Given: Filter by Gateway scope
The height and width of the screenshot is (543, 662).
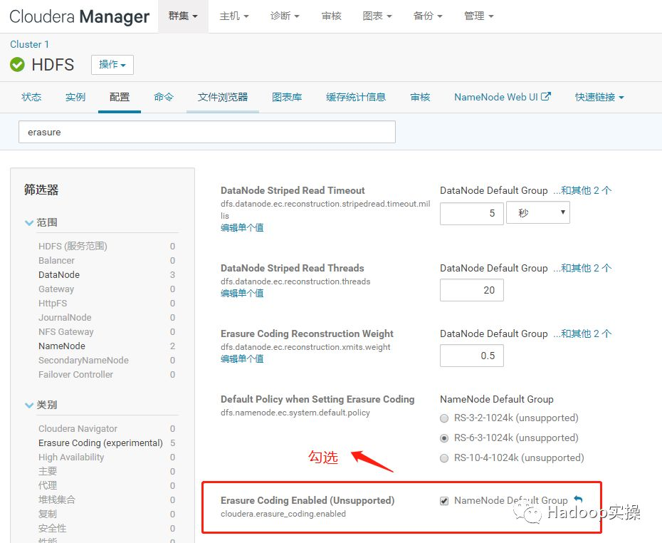Looking at the screenshot, I should tap(56, 289).
